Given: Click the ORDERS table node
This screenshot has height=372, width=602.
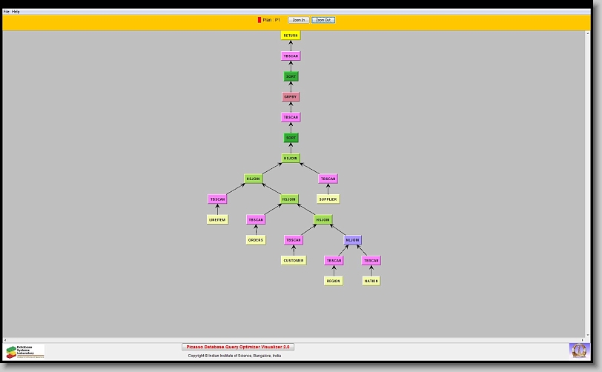Looking at the screenshot, I should tap(256, 240).
